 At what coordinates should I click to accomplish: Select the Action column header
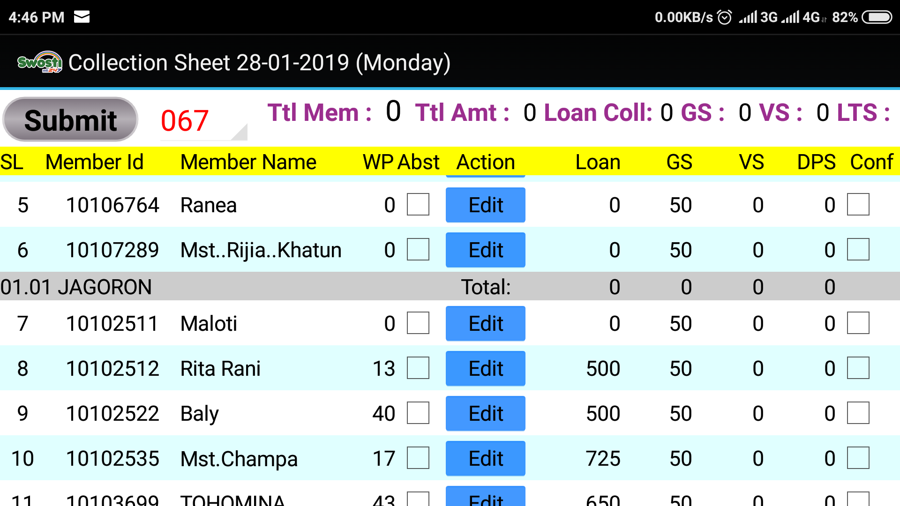(x=486, y=162)
